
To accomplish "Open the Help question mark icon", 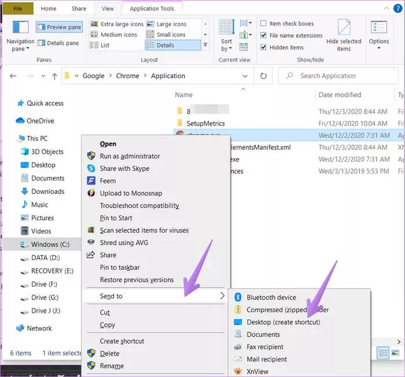I will point(398,9).
